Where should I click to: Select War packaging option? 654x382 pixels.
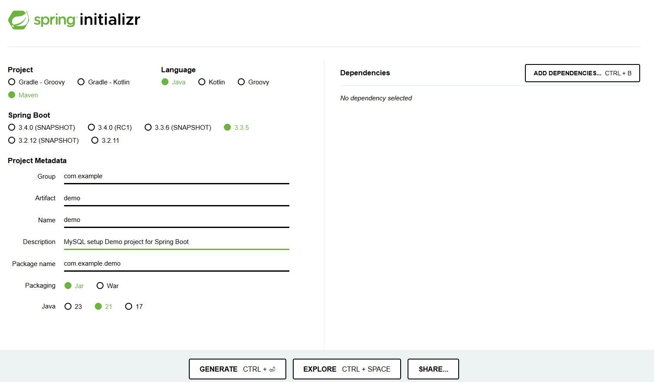pyautogui.click(x=107, y=286)
